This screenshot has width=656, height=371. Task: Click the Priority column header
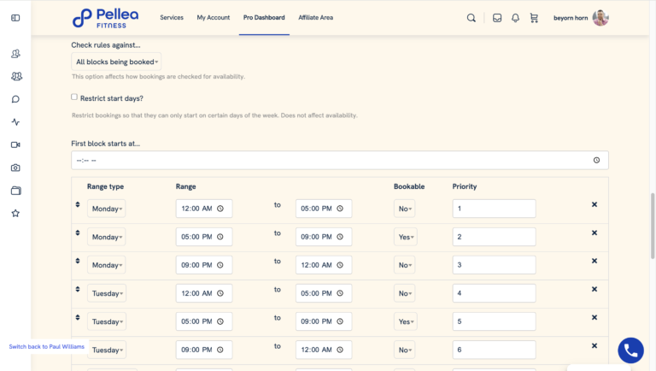coord(465,186)
